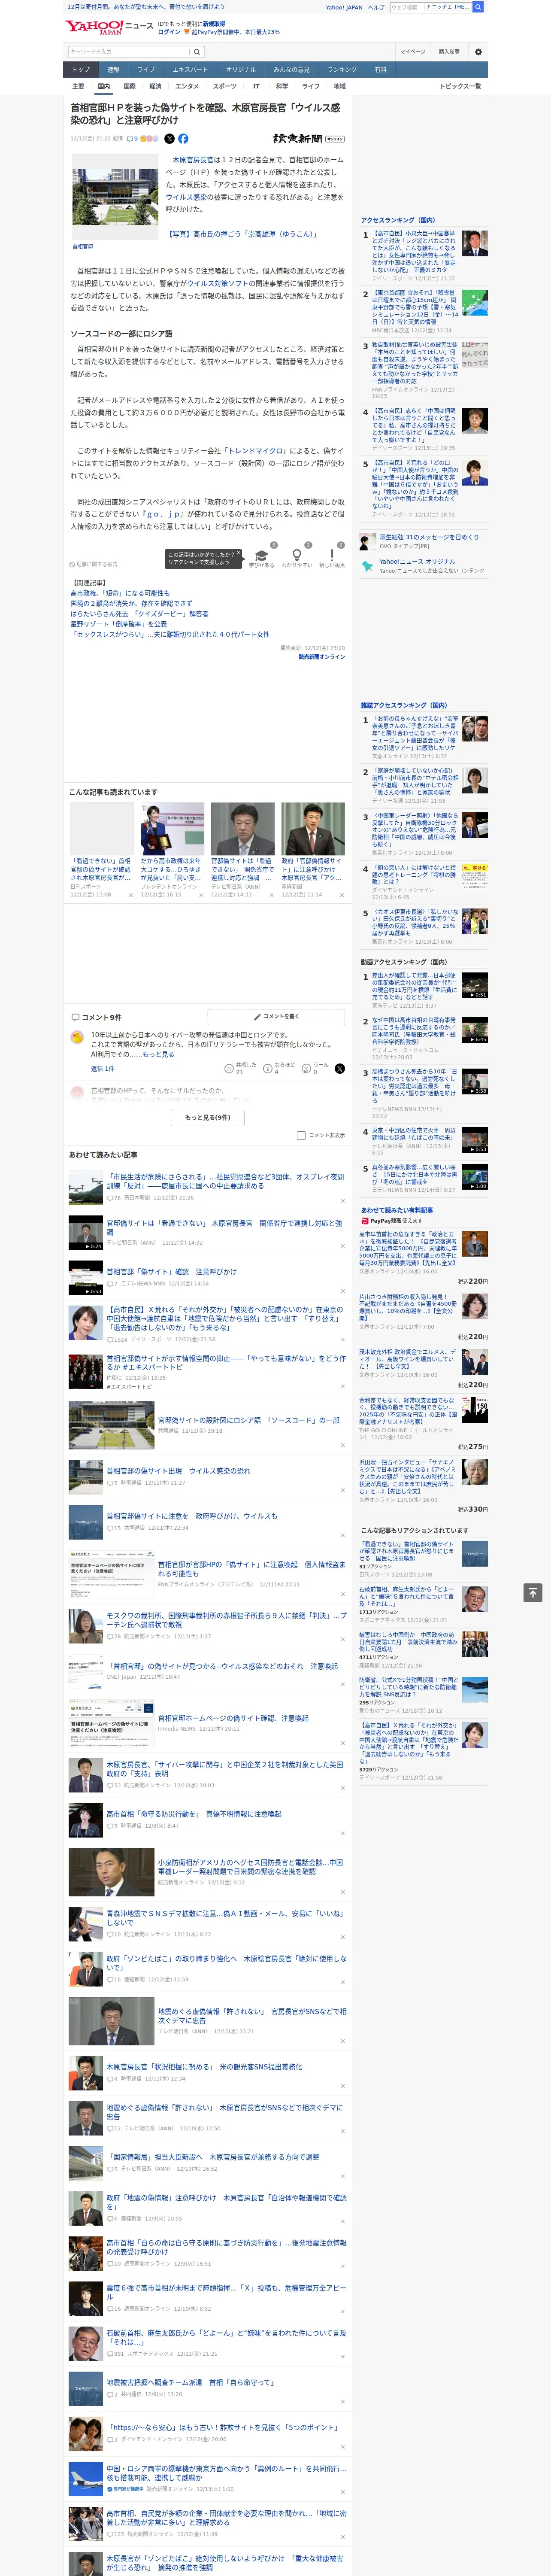Open the 羽生結弦 31のメッセージ promo link
This screenshot has width=551, height=2576.
point(429,537)
